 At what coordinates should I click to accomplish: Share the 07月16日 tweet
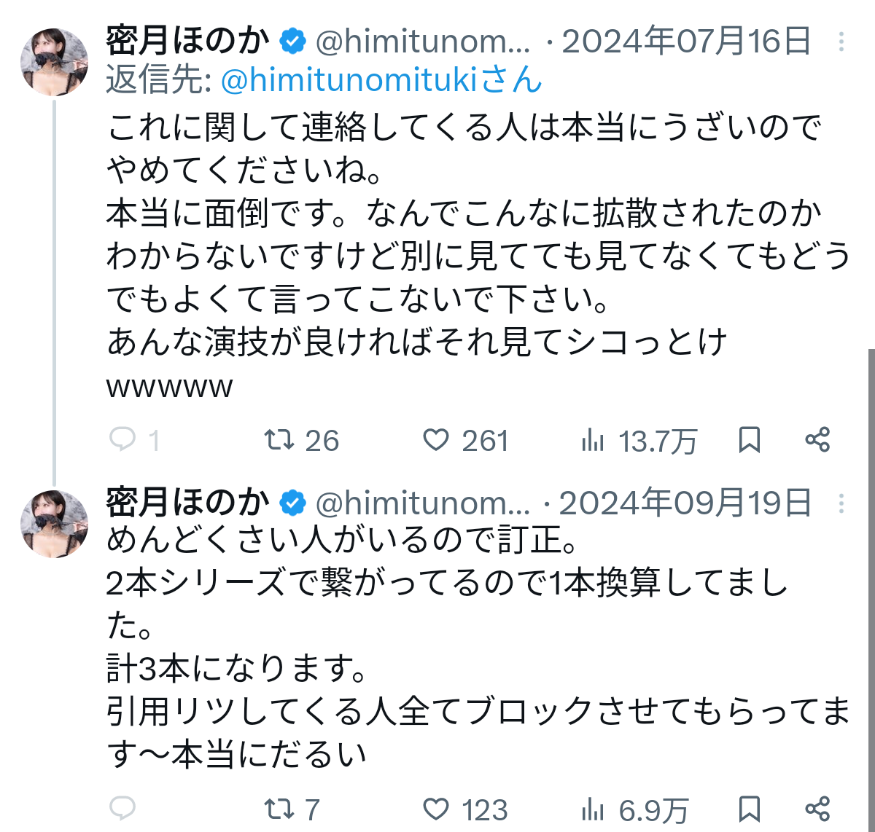coord(817,439)
